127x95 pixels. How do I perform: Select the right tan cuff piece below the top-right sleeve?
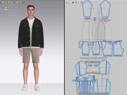tap(105, 18)
